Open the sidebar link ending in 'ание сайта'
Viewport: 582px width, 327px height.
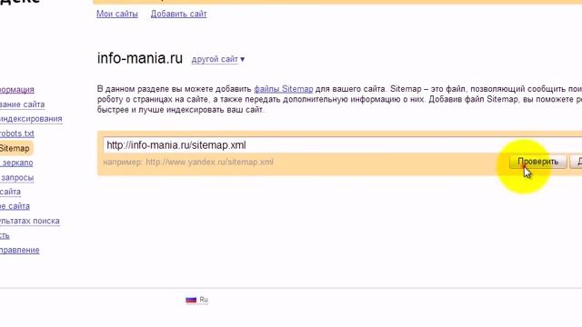[22, 104]
